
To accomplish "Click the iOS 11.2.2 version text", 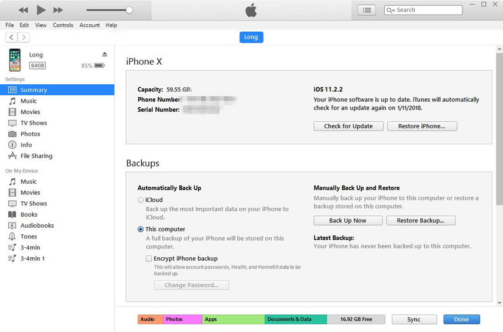I will click(x=328, y=89).
